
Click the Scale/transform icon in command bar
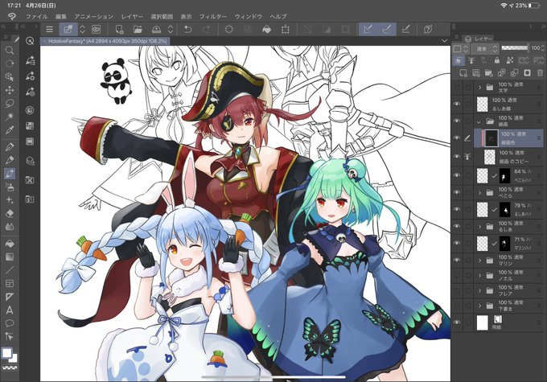click(286, 29)
